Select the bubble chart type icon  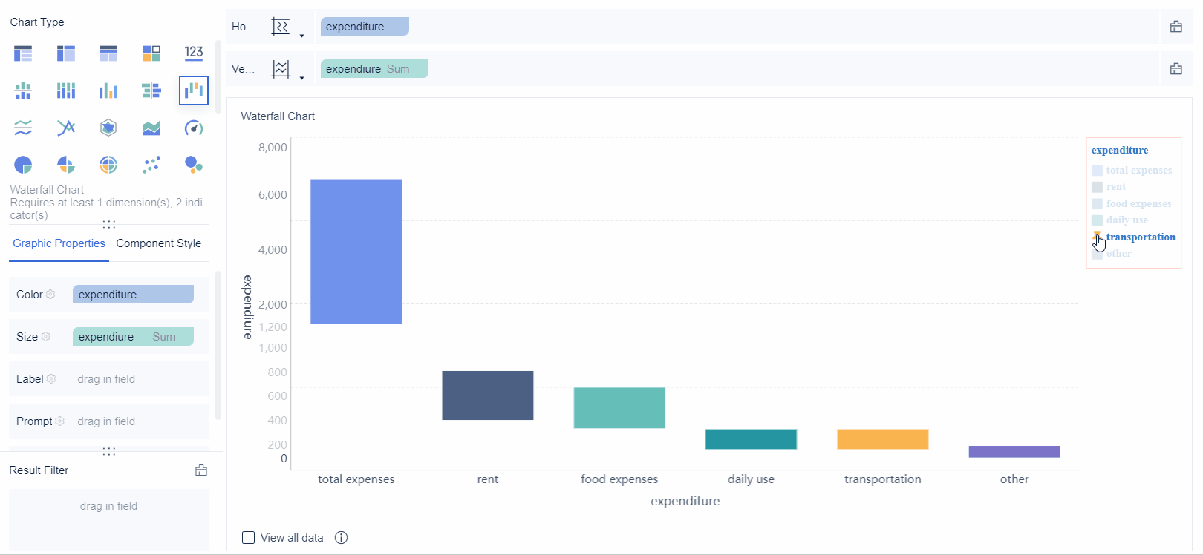pyautogui.click(x=194, y=165)
